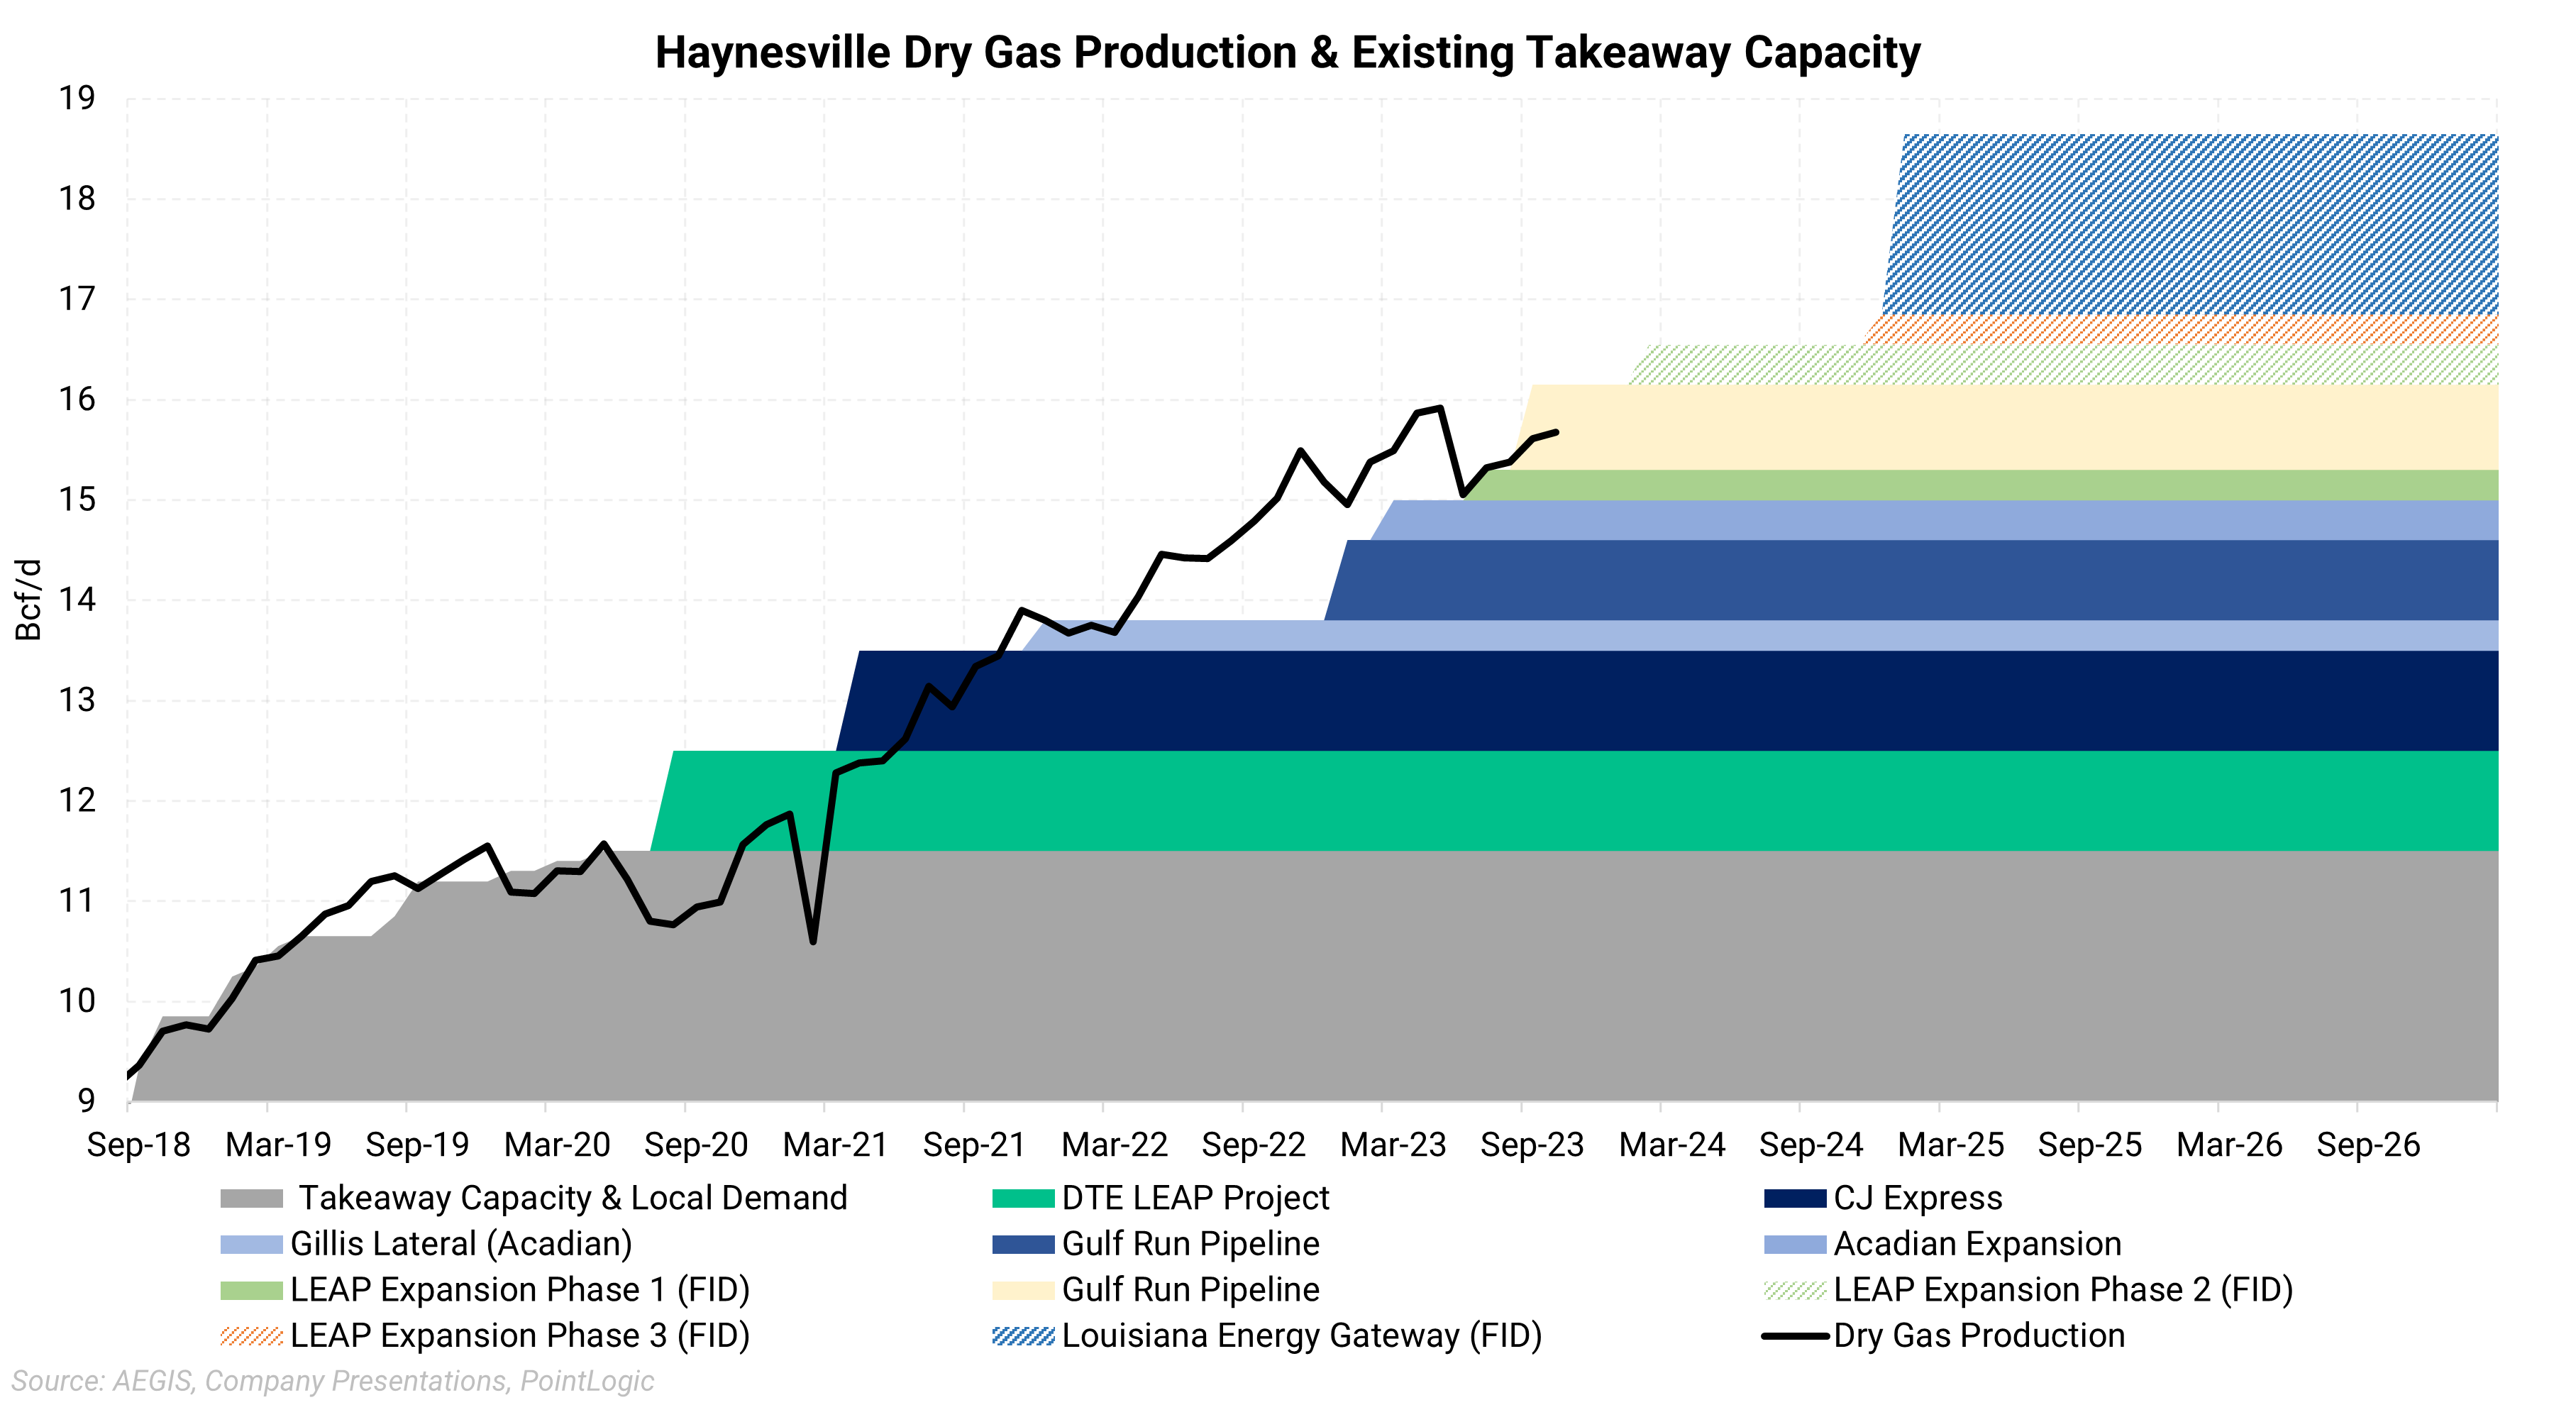Click the green DTE LEAP Project swatch
2576x1405 pixels.
click(1022, 1198)
